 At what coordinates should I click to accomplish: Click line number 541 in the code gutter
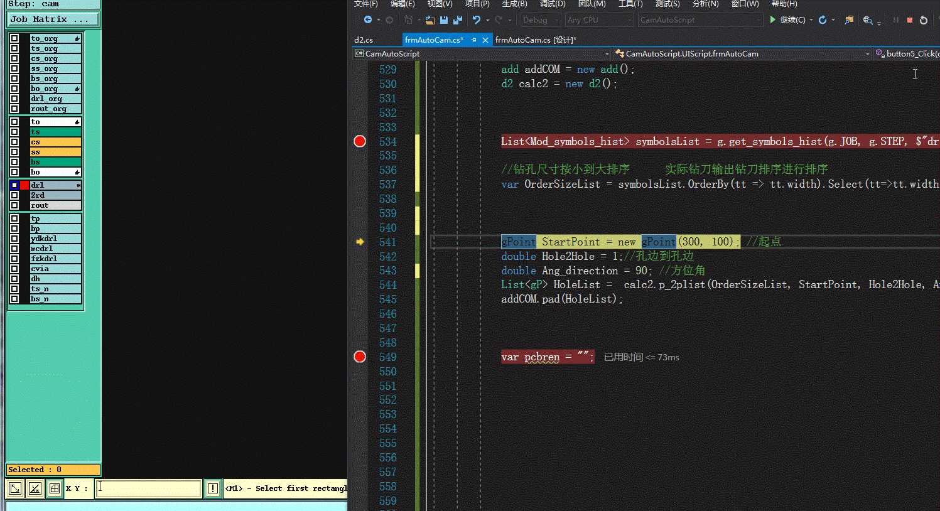pos(388,242)
